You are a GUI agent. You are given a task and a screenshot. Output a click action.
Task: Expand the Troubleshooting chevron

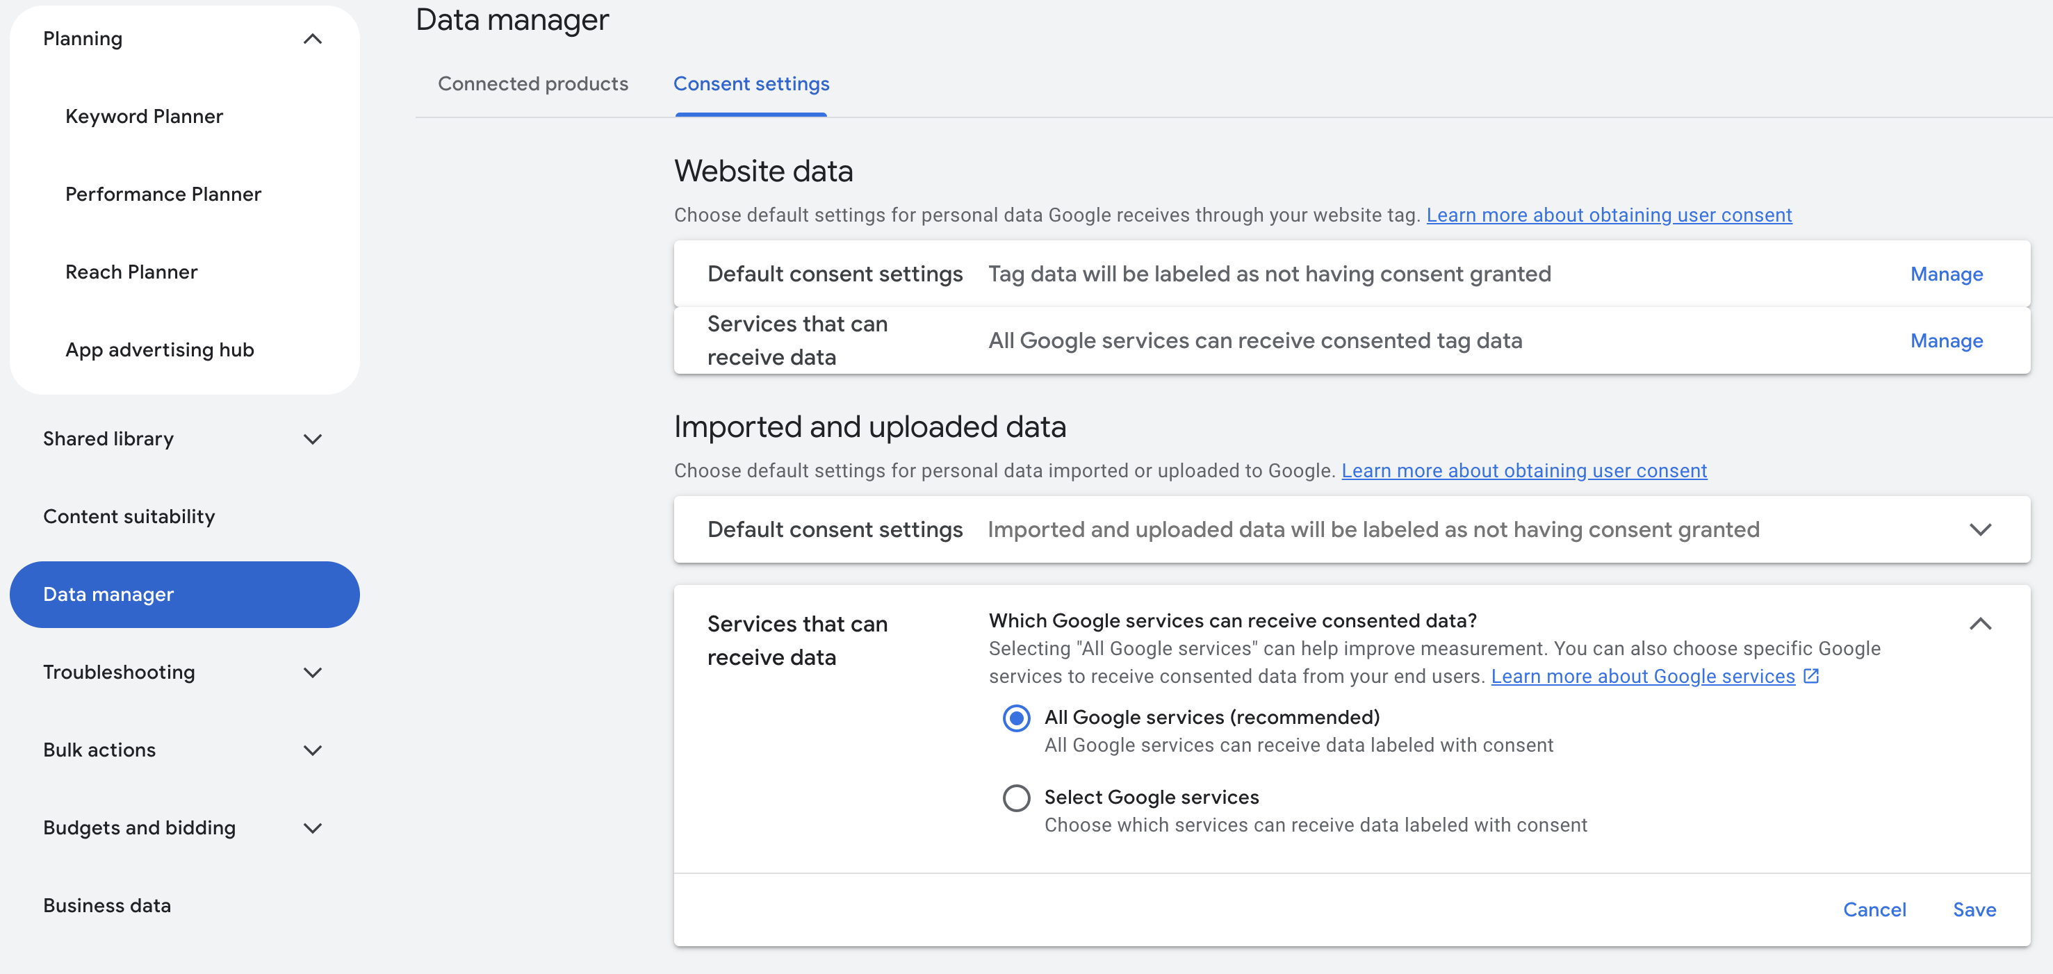(x=313, y=672)
